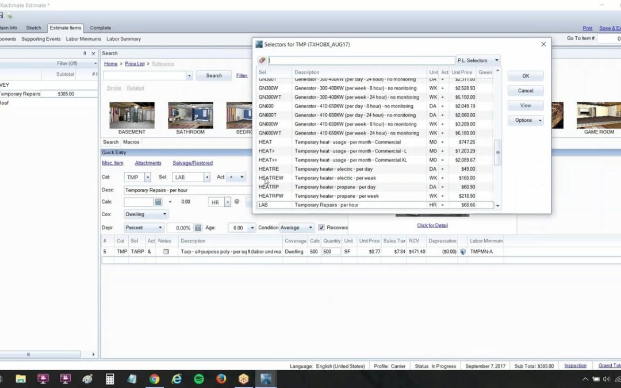Image resolution: width=621 pixels, height=388 pixels.
Task: Open the calculator icon beside Calc field
Action: tap(159, 202)
